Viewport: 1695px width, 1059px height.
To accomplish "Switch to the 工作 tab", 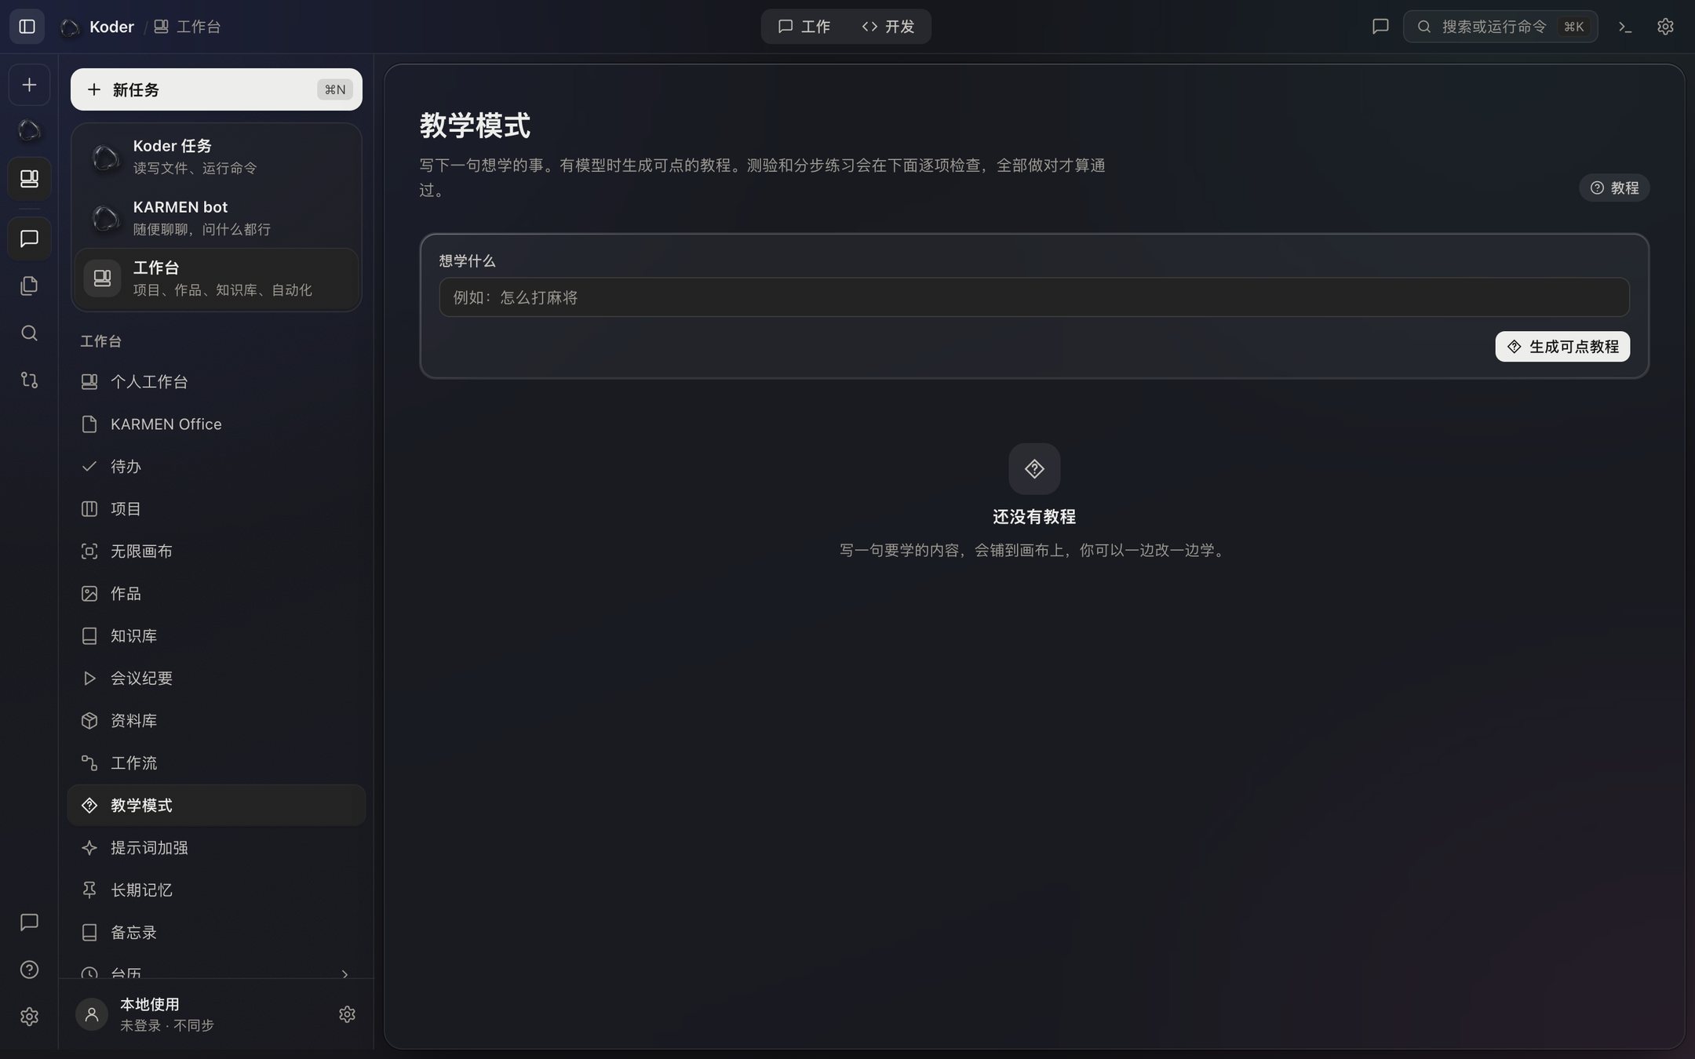I will coord(804,27).
